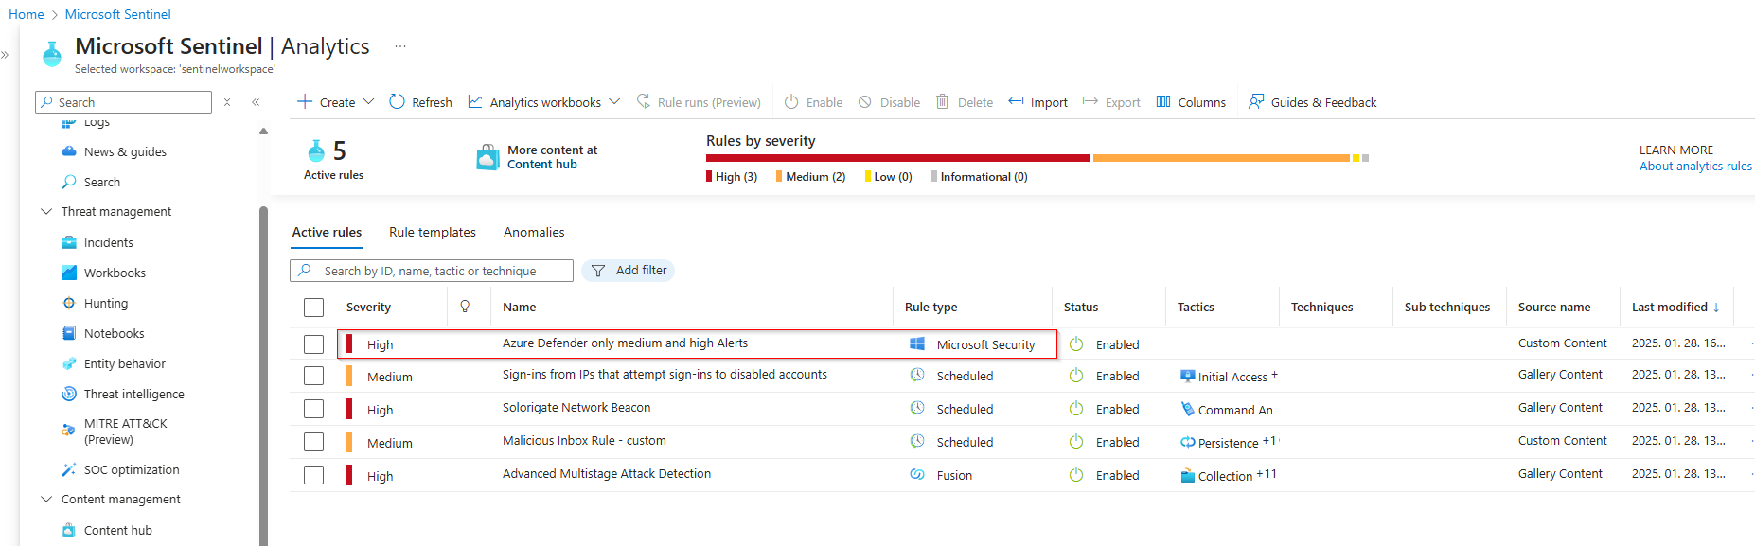This screenshot has width=1755, height=546.
Task: Open Incidents in the sidebar
Action: click(x=108, y=242)
